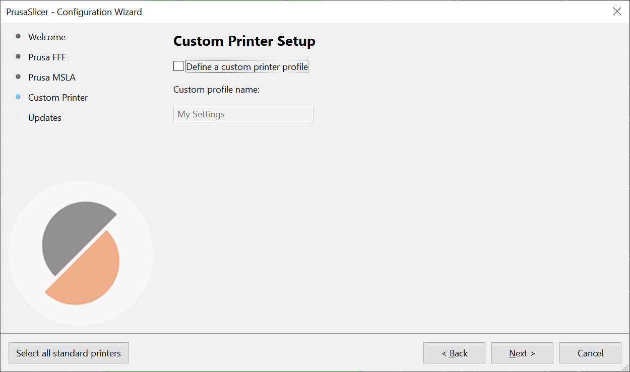
Task: Click Select all standard printers button
Action: [x=69, y=353]
